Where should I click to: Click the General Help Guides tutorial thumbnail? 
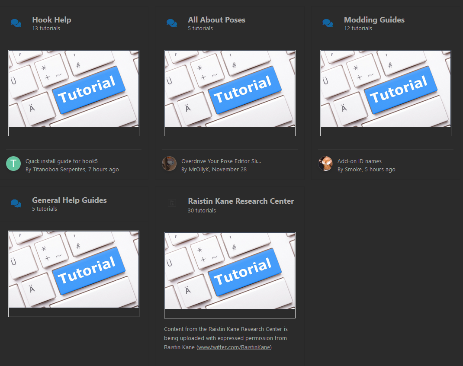(x=74, y=274)
